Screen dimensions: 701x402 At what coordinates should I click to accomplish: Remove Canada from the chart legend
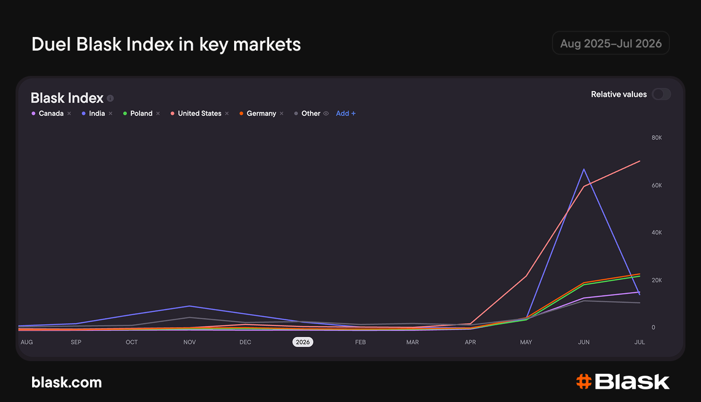click(69, 113)
